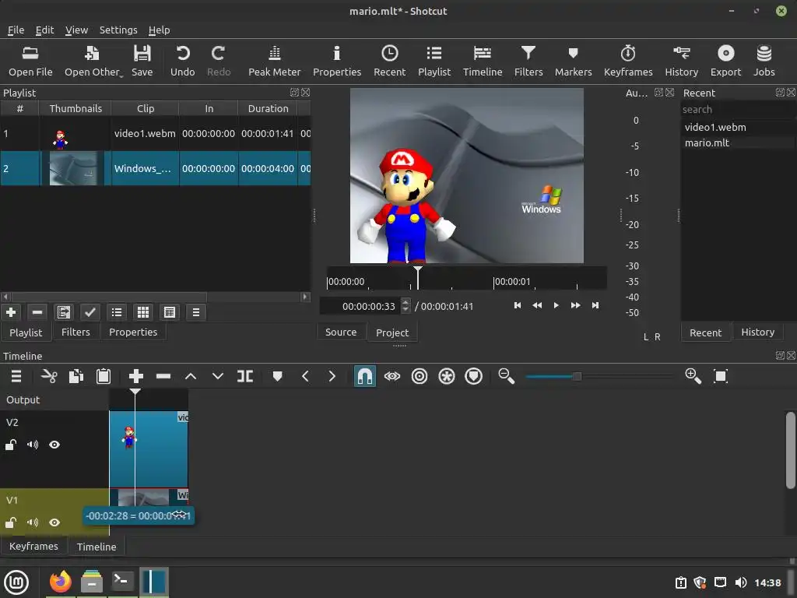The height and width of the screenshot is (598, 797).
Task: Lift the clip with the up-chevron button
Action: coord(191,376)
